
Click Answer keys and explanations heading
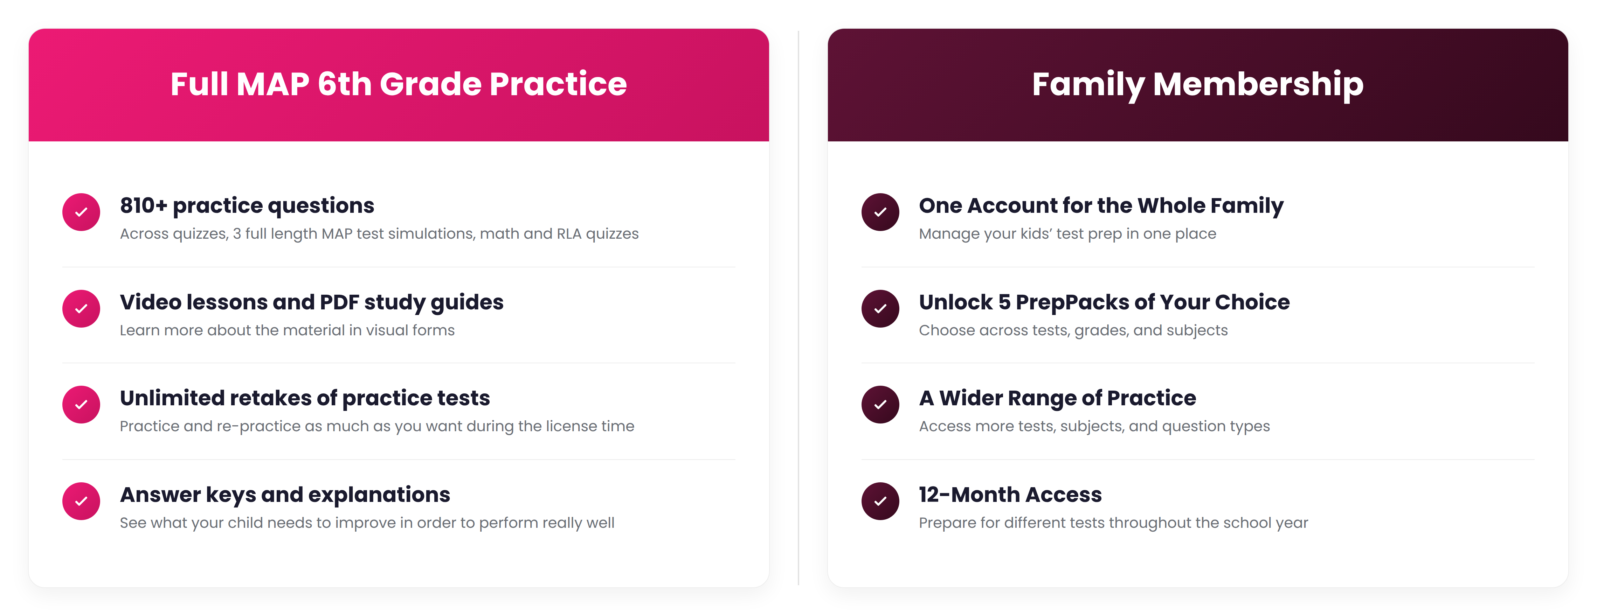[285, 495]
